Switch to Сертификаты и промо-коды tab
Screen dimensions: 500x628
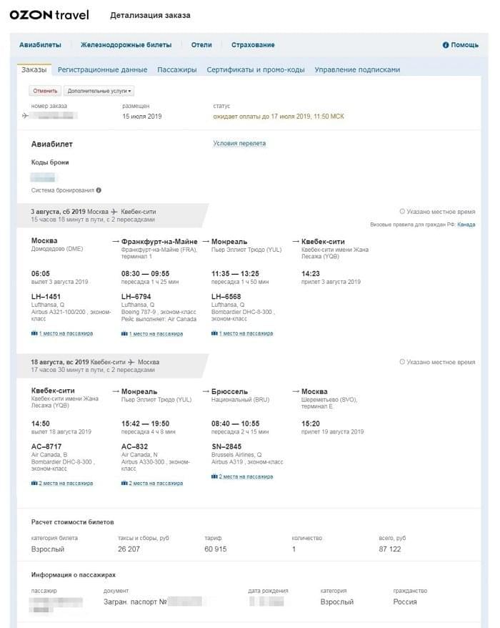click(256, 69)
